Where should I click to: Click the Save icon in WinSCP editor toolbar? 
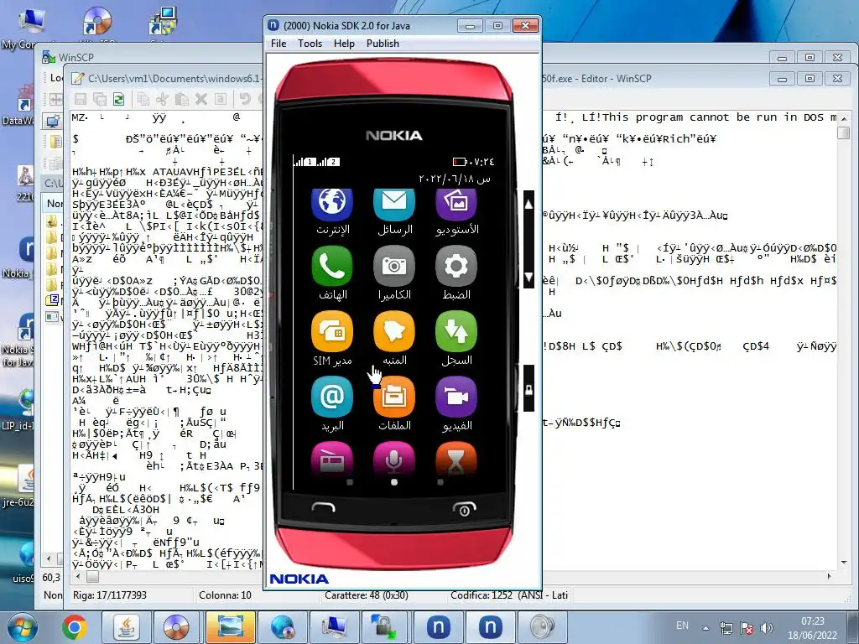[81, 99]
